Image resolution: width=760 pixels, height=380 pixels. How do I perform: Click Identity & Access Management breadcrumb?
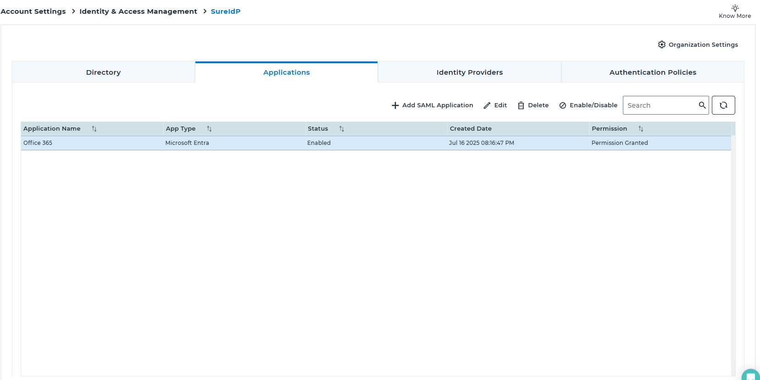138,11
